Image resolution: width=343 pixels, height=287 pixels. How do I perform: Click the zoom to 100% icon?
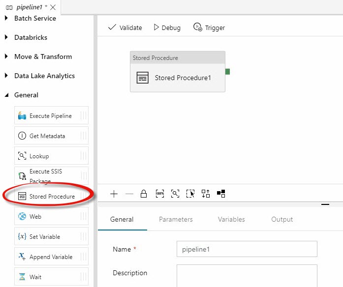point(159,194)
